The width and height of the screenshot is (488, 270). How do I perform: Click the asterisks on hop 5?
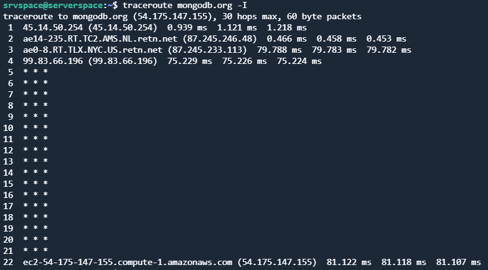(x=35, y=72)
